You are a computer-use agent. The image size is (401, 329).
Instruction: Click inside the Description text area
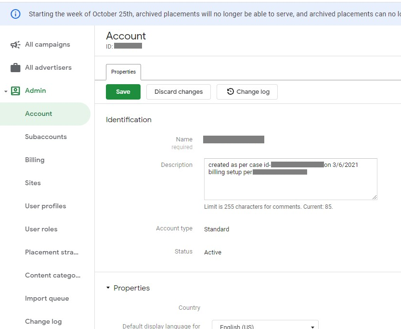291,179
